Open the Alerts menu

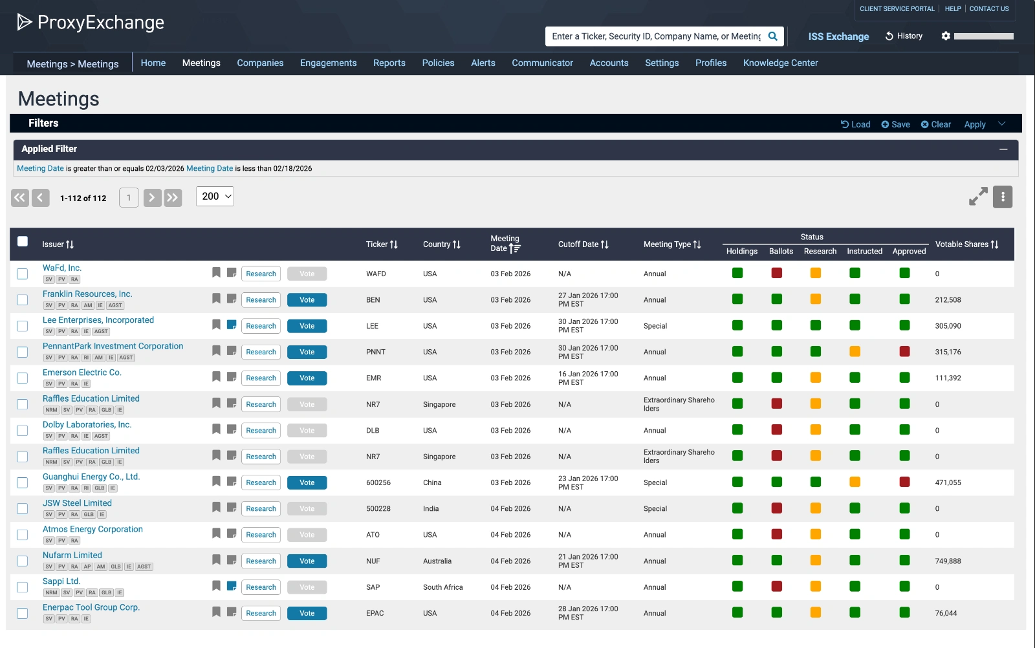483,63
